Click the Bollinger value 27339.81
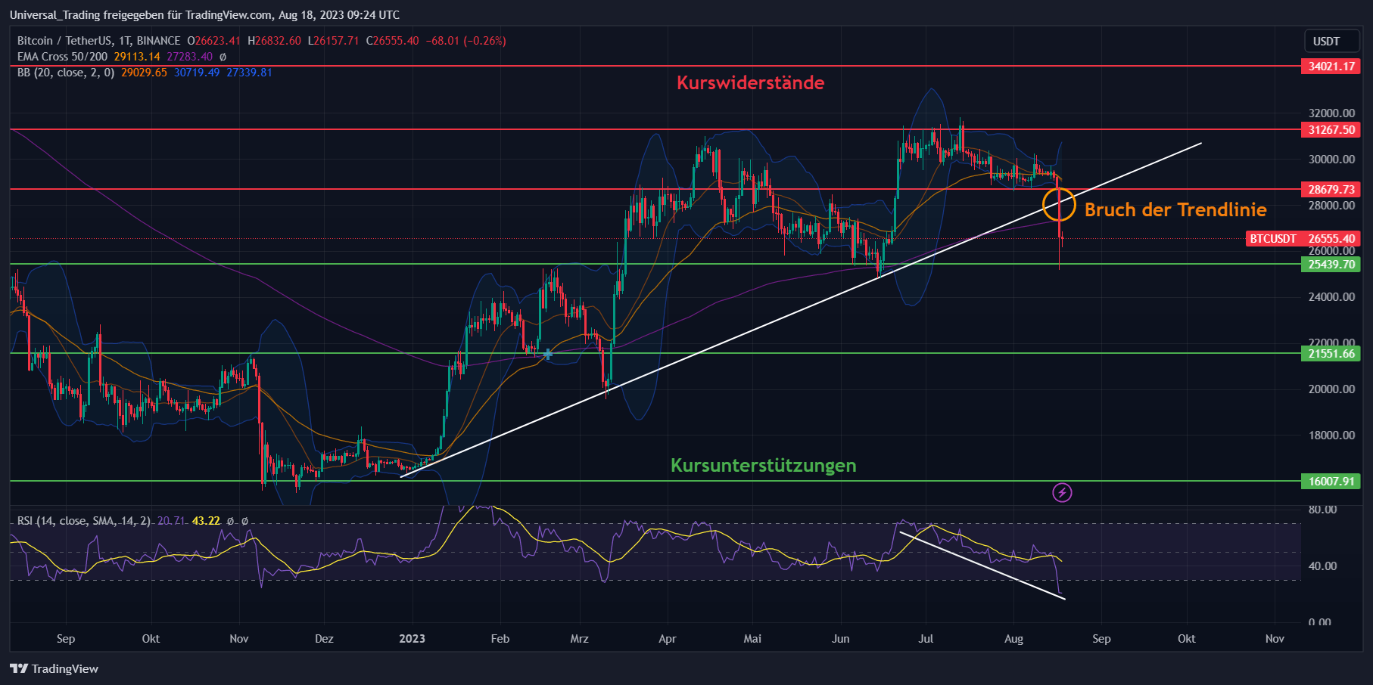This screenshot has height=685, width=1373. [249, 73]
